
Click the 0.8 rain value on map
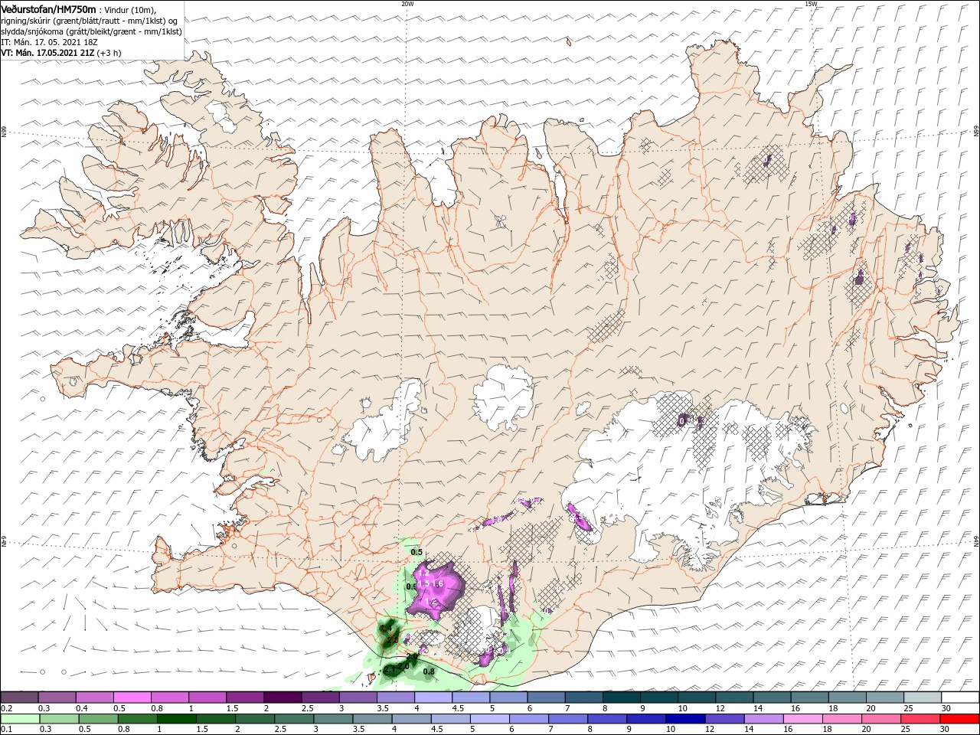pyautogui.click(x=429, y=671)
